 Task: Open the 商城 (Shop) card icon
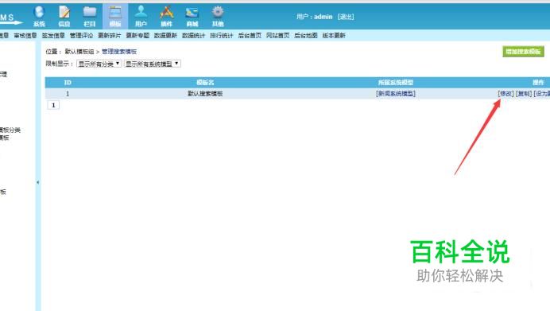192,16
